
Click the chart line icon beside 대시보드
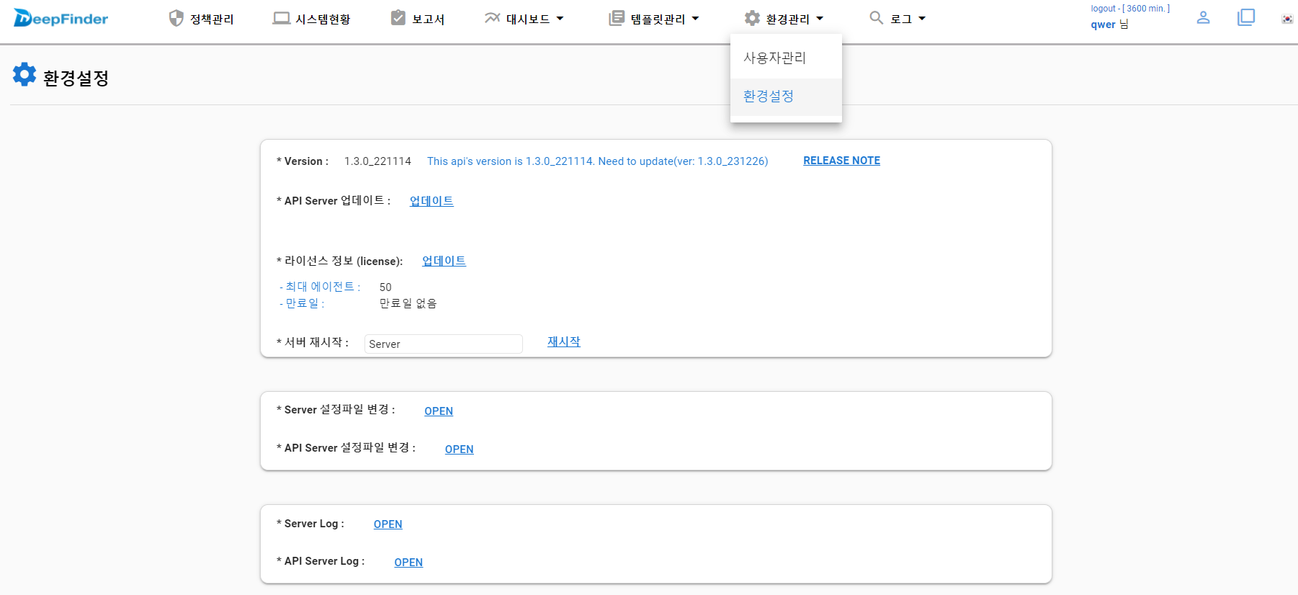coord(492,18)
